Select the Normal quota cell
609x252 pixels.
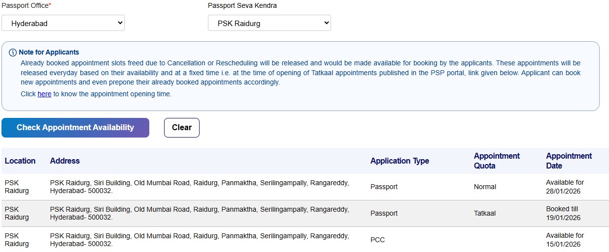click(485, 187)
